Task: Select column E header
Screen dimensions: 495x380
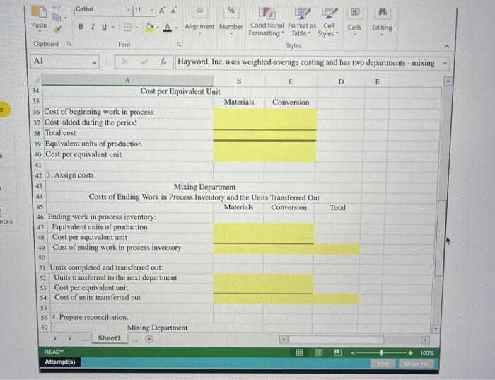Action: click(x=377, y=82)
